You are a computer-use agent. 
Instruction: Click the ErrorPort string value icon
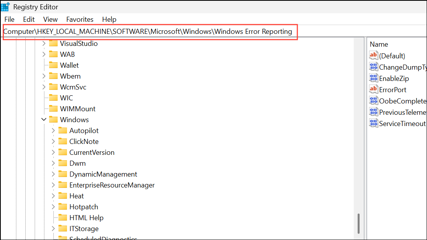pos(373,89)
